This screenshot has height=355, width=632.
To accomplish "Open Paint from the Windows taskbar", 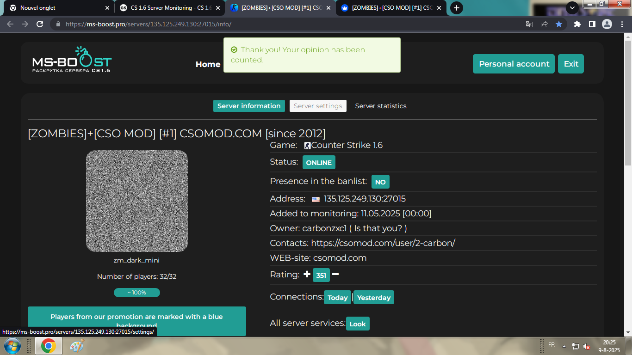I will click(77, 346).
